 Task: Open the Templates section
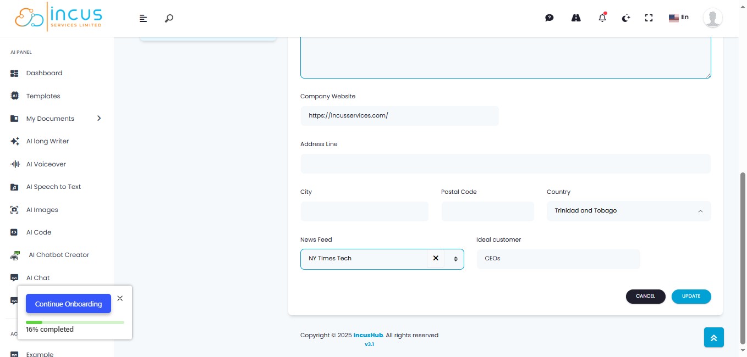pos(43,96)
